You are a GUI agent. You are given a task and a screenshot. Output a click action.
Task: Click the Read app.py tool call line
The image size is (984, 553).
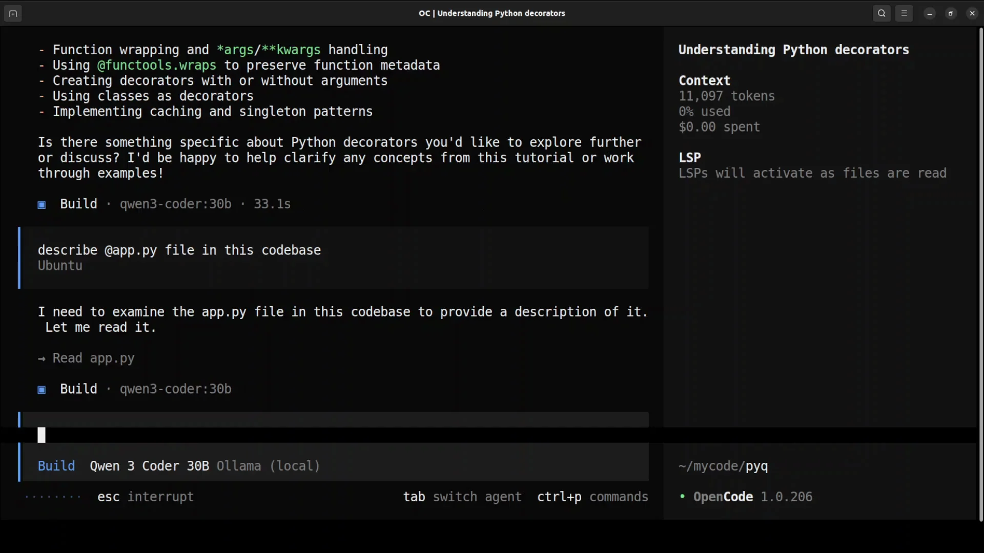click(x=93, y=358)
